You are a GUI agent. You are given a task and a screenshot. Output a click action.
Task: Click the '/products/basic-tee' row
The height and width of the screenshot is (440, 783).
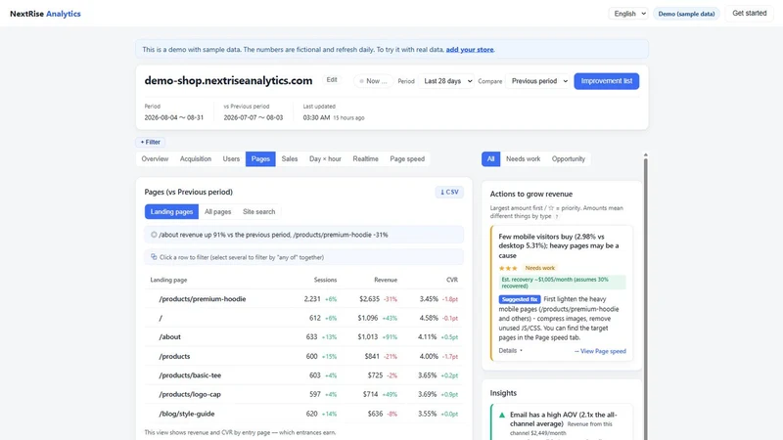pyautogui.click(x=304, y=375)
